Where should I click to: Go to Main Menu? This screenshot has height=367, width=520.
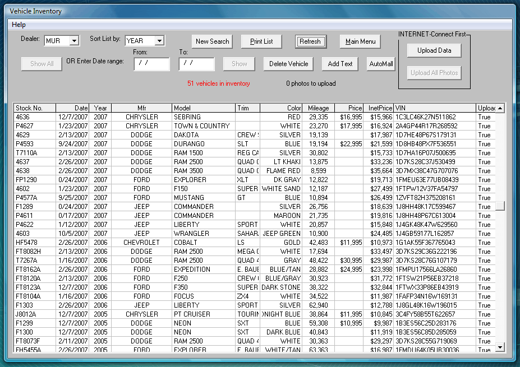point(360,41)
